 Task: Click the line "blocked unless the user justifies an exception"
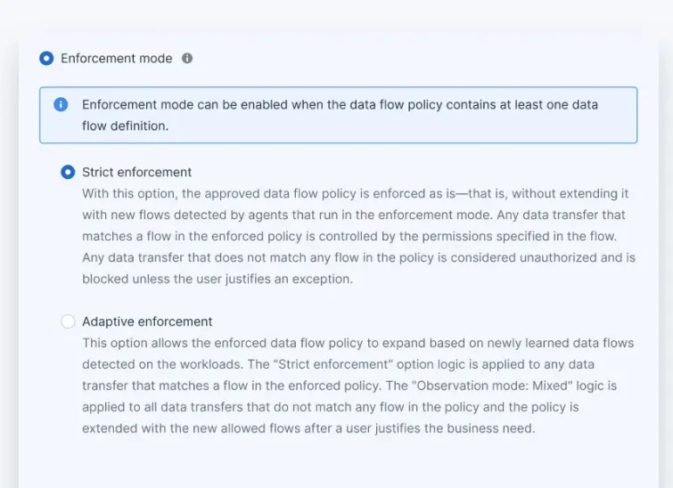217,279
